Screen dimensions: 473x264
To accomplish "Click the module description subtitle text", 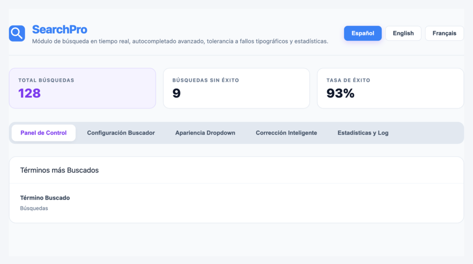I will pos(180,41).
